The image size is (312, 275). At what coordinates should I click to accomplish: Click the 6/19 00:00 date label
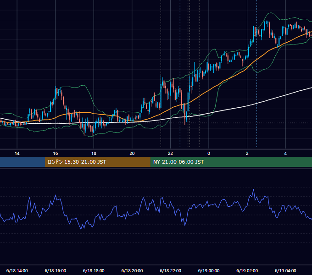point(209,270)
